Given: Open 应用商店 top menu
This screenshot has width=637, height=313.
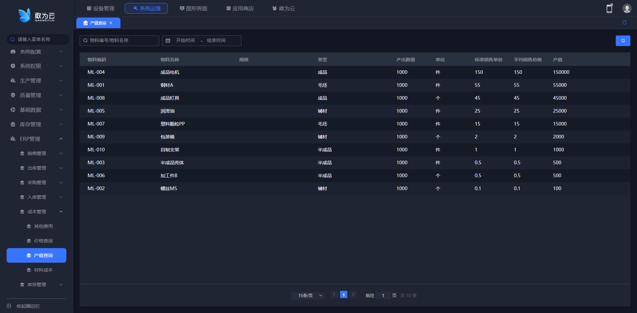Looking at the screenshot, I should 240,8.
